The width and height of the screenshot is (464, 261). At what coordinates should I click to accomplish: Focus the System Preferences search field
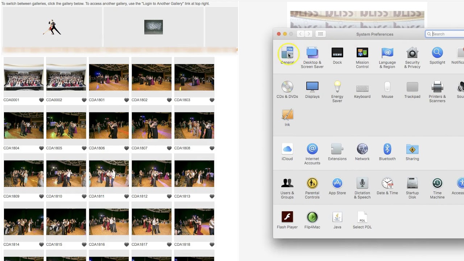pyautogui.click(x=445, y=34)
